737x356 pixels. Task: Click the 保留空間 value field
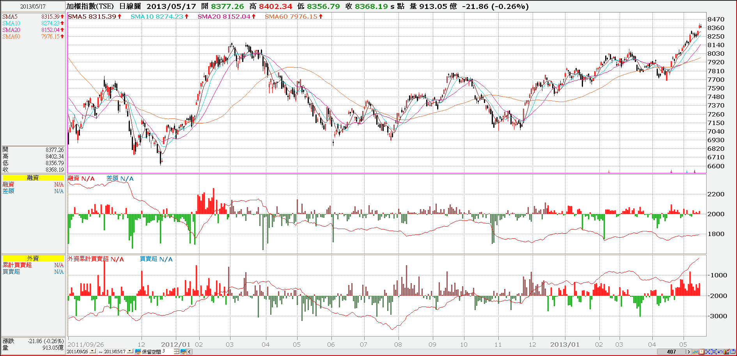click(x=168, y=351)
